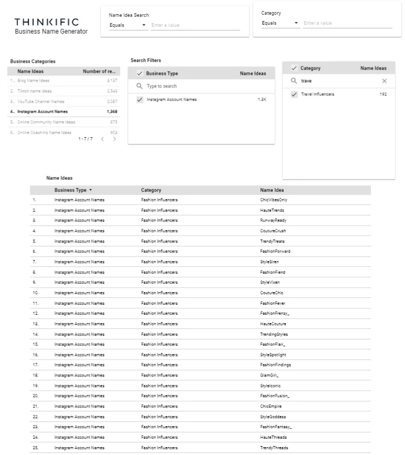Viewport: 405px width, 455px height.
Task: Select Online Coaching Name Ideas row
Action: (x=64, y=132)
